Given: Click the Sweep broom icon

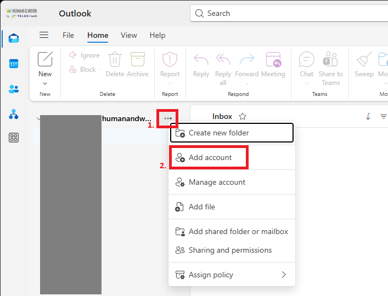Looking at the screenshot, I should [x=364, y=59].
